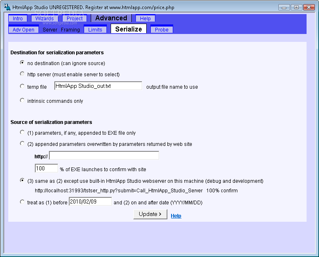This screenshot has height=257, width=319.
Task: Click the Update button
Action: (150, 214)
